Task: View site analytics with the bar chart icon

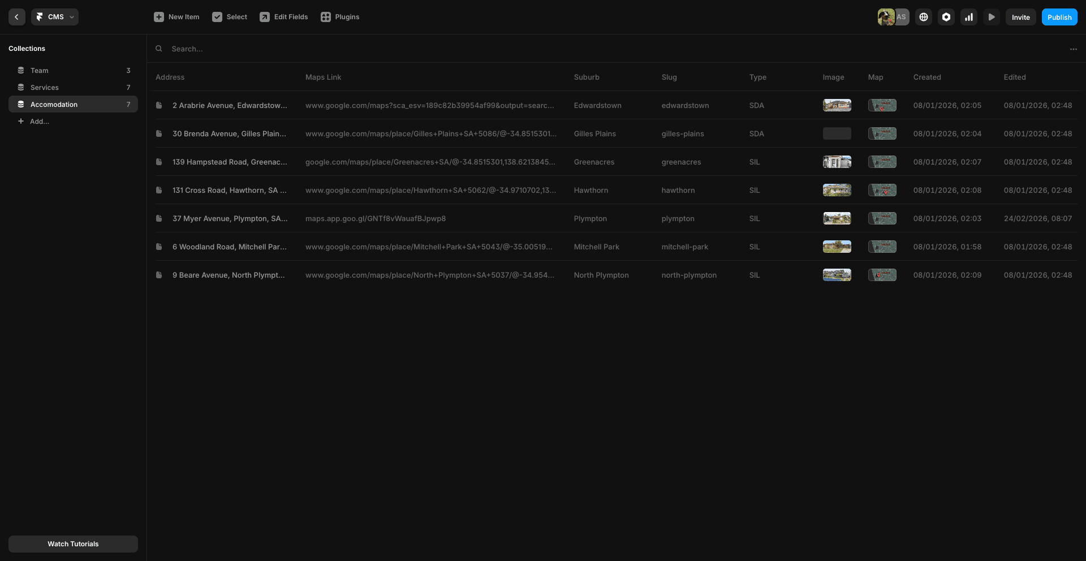Action: 968,17
